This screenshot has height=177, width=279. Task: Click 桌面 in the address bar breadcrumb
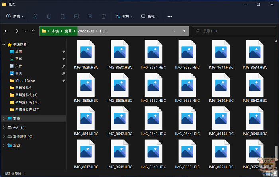[68, 31]
